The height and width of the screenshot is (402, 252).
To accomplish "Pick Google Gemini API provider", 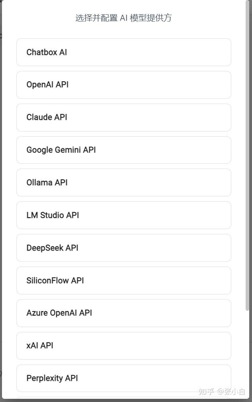I will [x=124, y=150].
